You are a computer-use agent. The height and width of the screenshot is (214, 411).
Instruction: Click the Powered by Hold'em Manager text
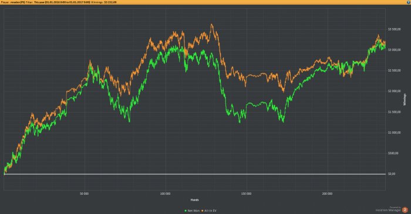click(388, 209)
